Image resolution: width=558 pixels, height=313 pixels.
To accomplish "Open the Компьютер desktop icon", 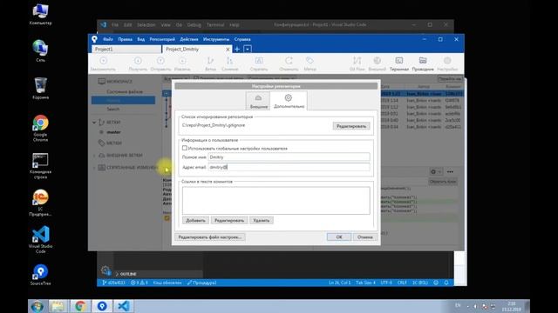I will tap(40, 14).
